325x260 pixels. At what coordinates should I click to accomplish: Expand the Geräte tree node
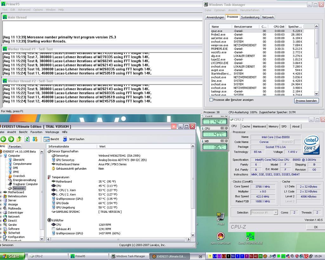point(1,225)
